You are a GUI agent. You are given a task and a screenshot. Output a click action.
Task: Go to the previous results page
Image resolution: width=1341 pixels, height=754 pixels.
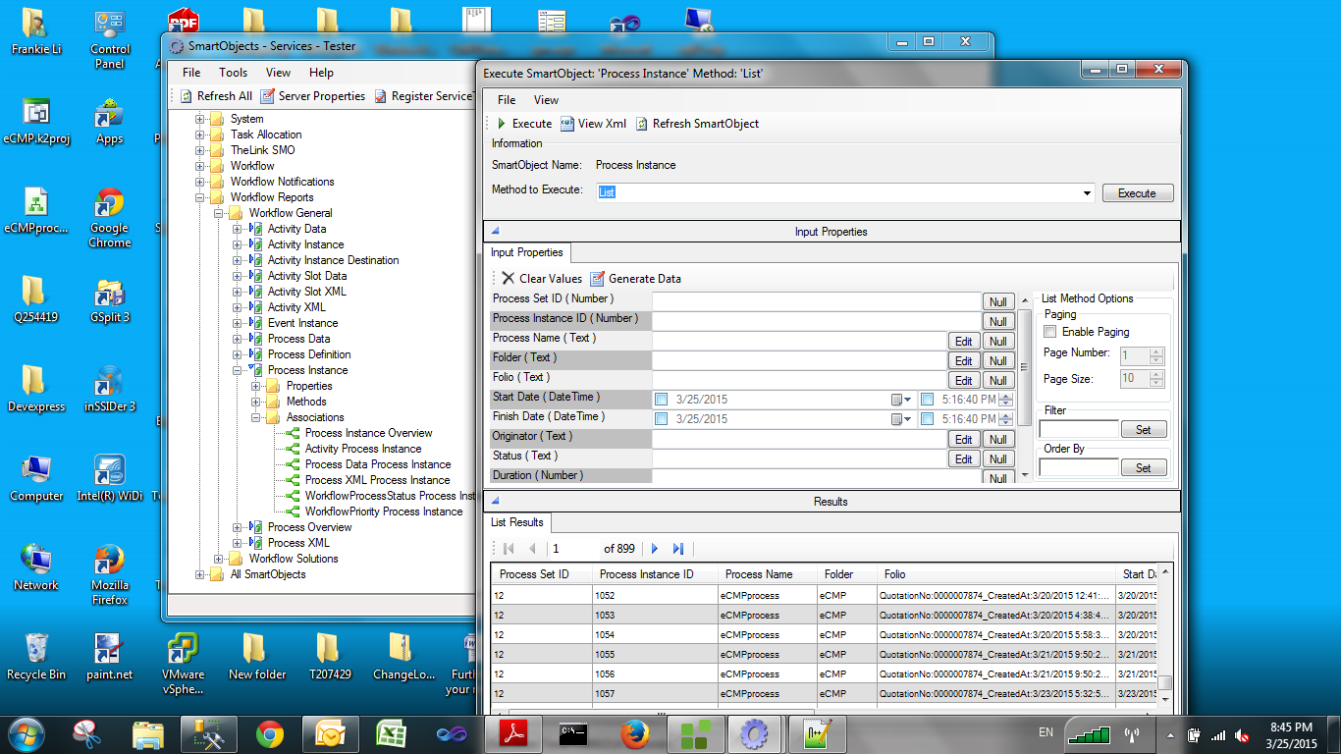532,549
